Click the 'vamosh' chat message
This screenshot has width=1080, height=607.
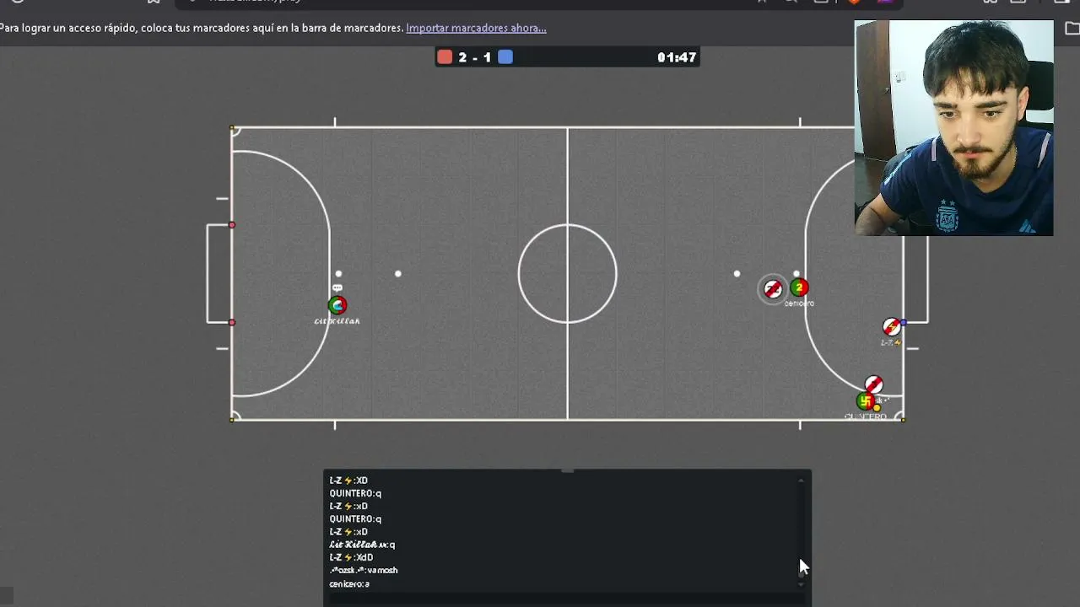point(364,570)
